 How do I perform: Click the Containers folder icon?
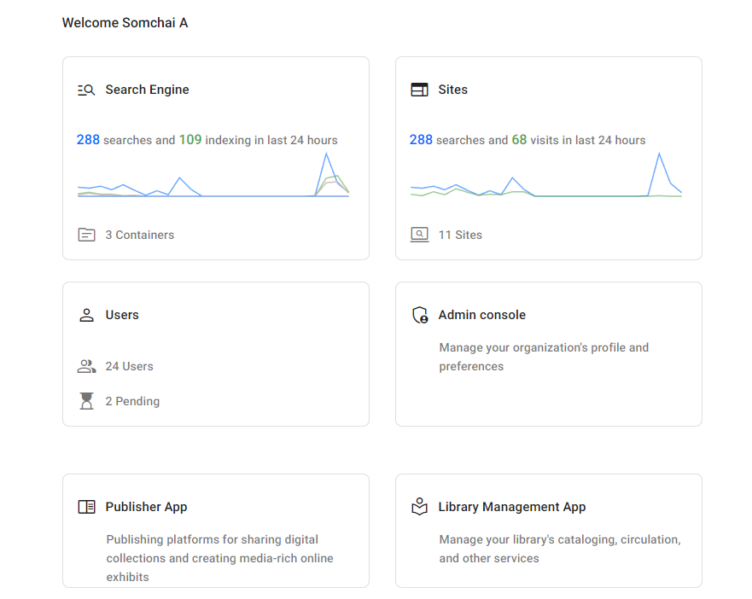point(86,235)
